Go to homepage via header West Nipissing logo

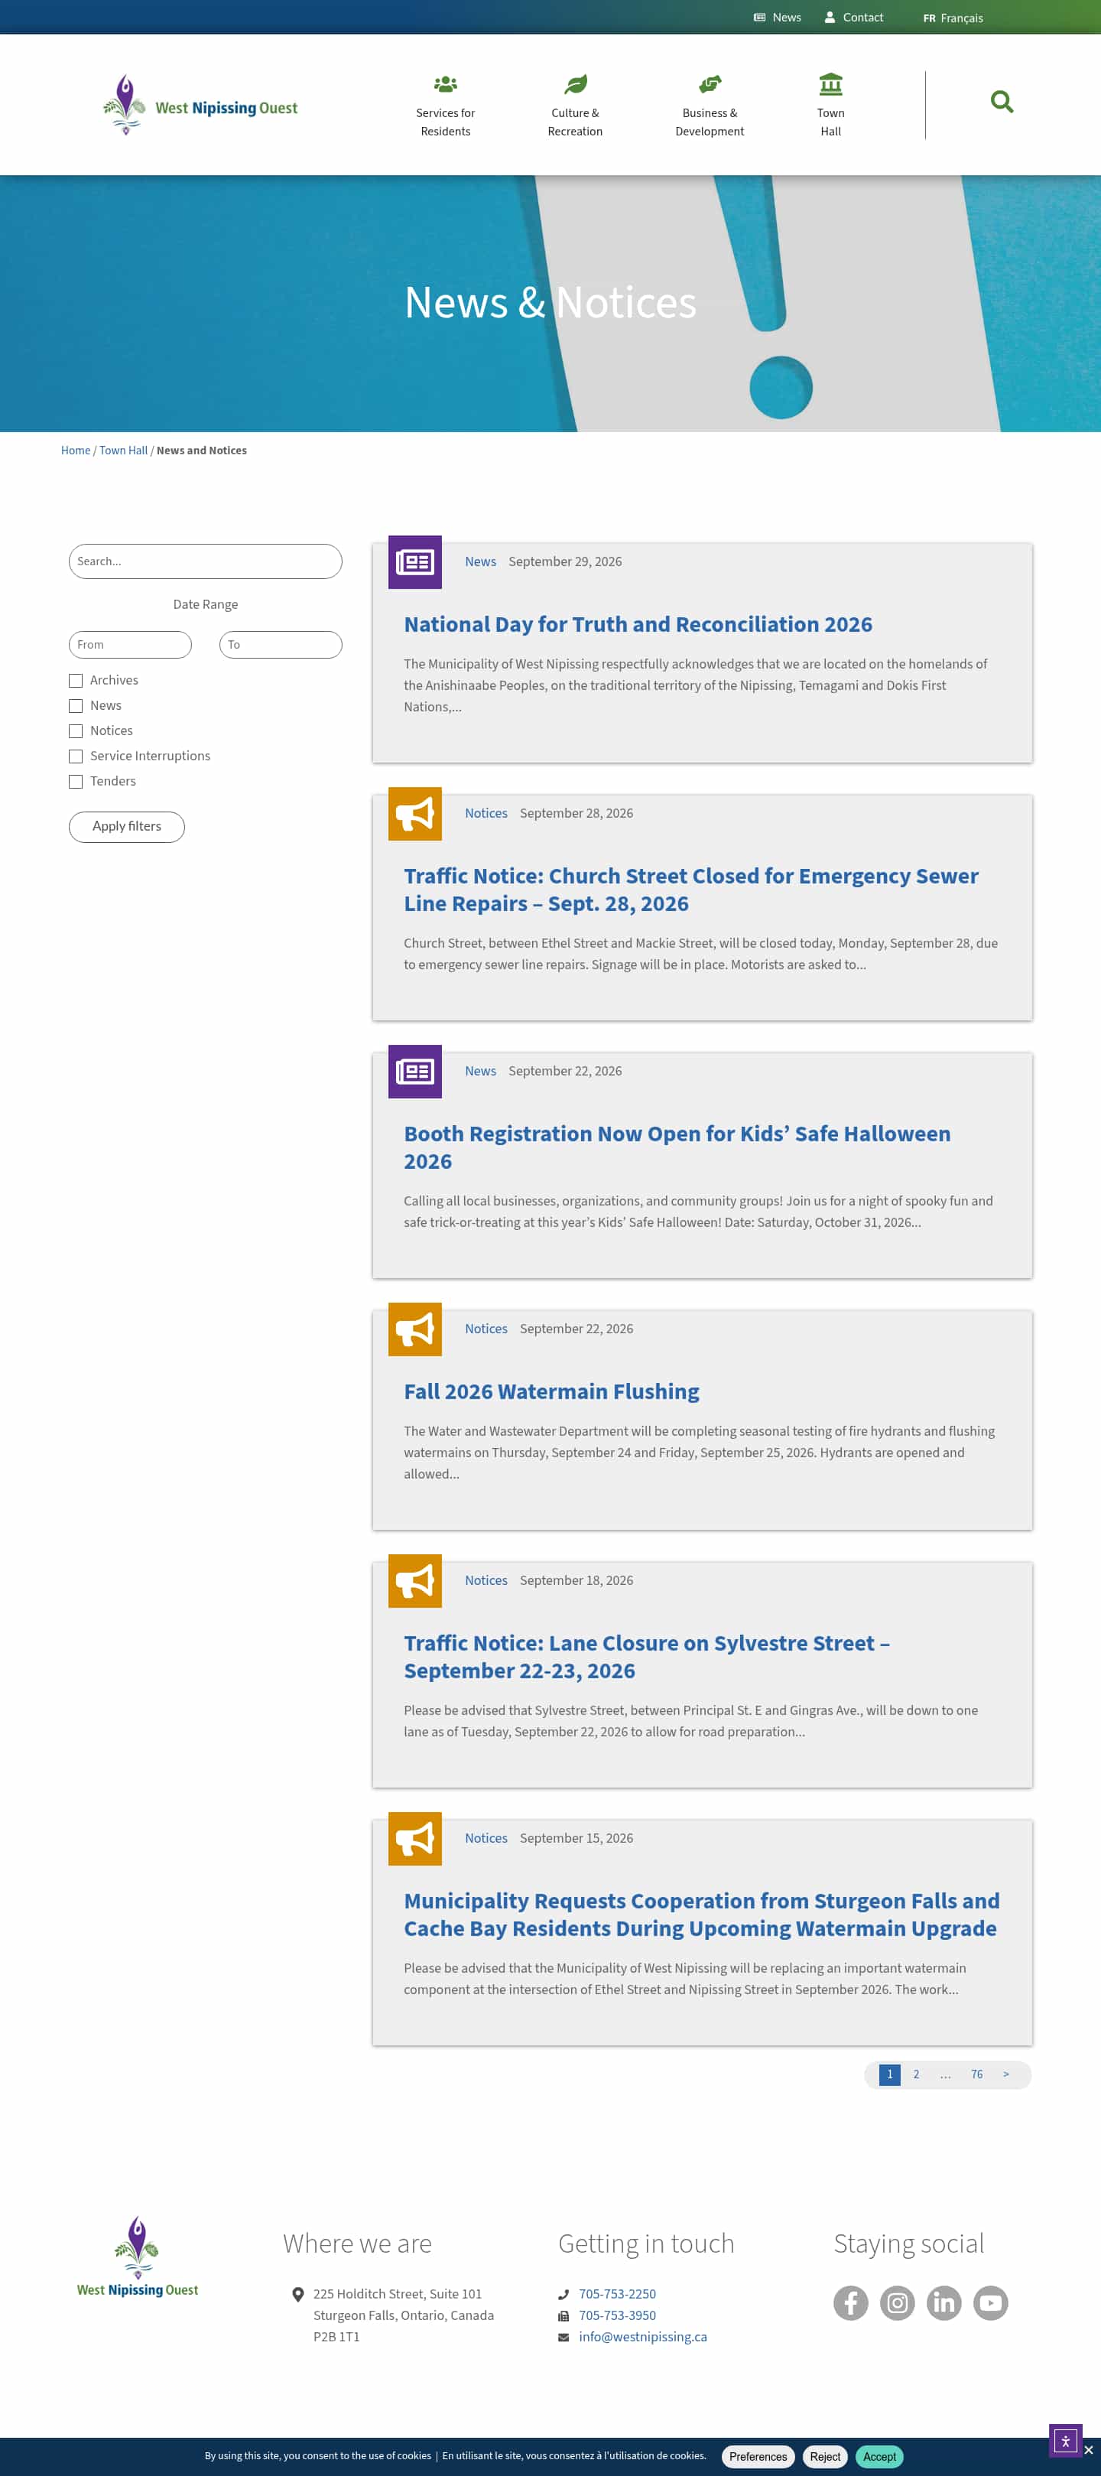[x=200, y=105]
